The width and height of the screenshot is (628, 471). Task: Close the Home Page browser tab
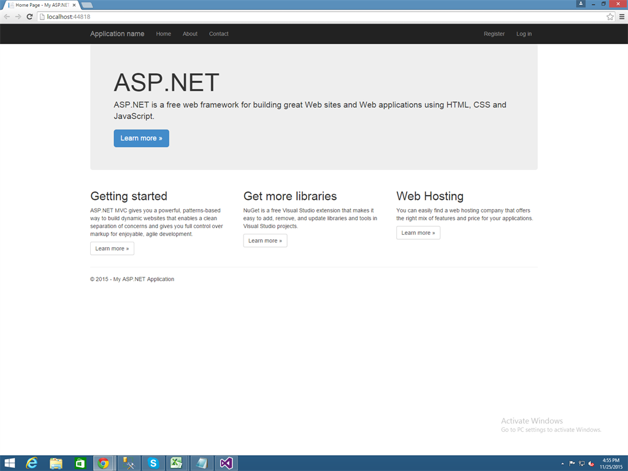pyautogui.click(x=74, y=5)
